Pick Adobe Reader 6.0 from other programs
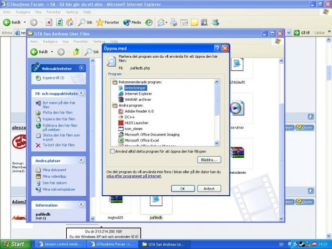 coord(139,111)
